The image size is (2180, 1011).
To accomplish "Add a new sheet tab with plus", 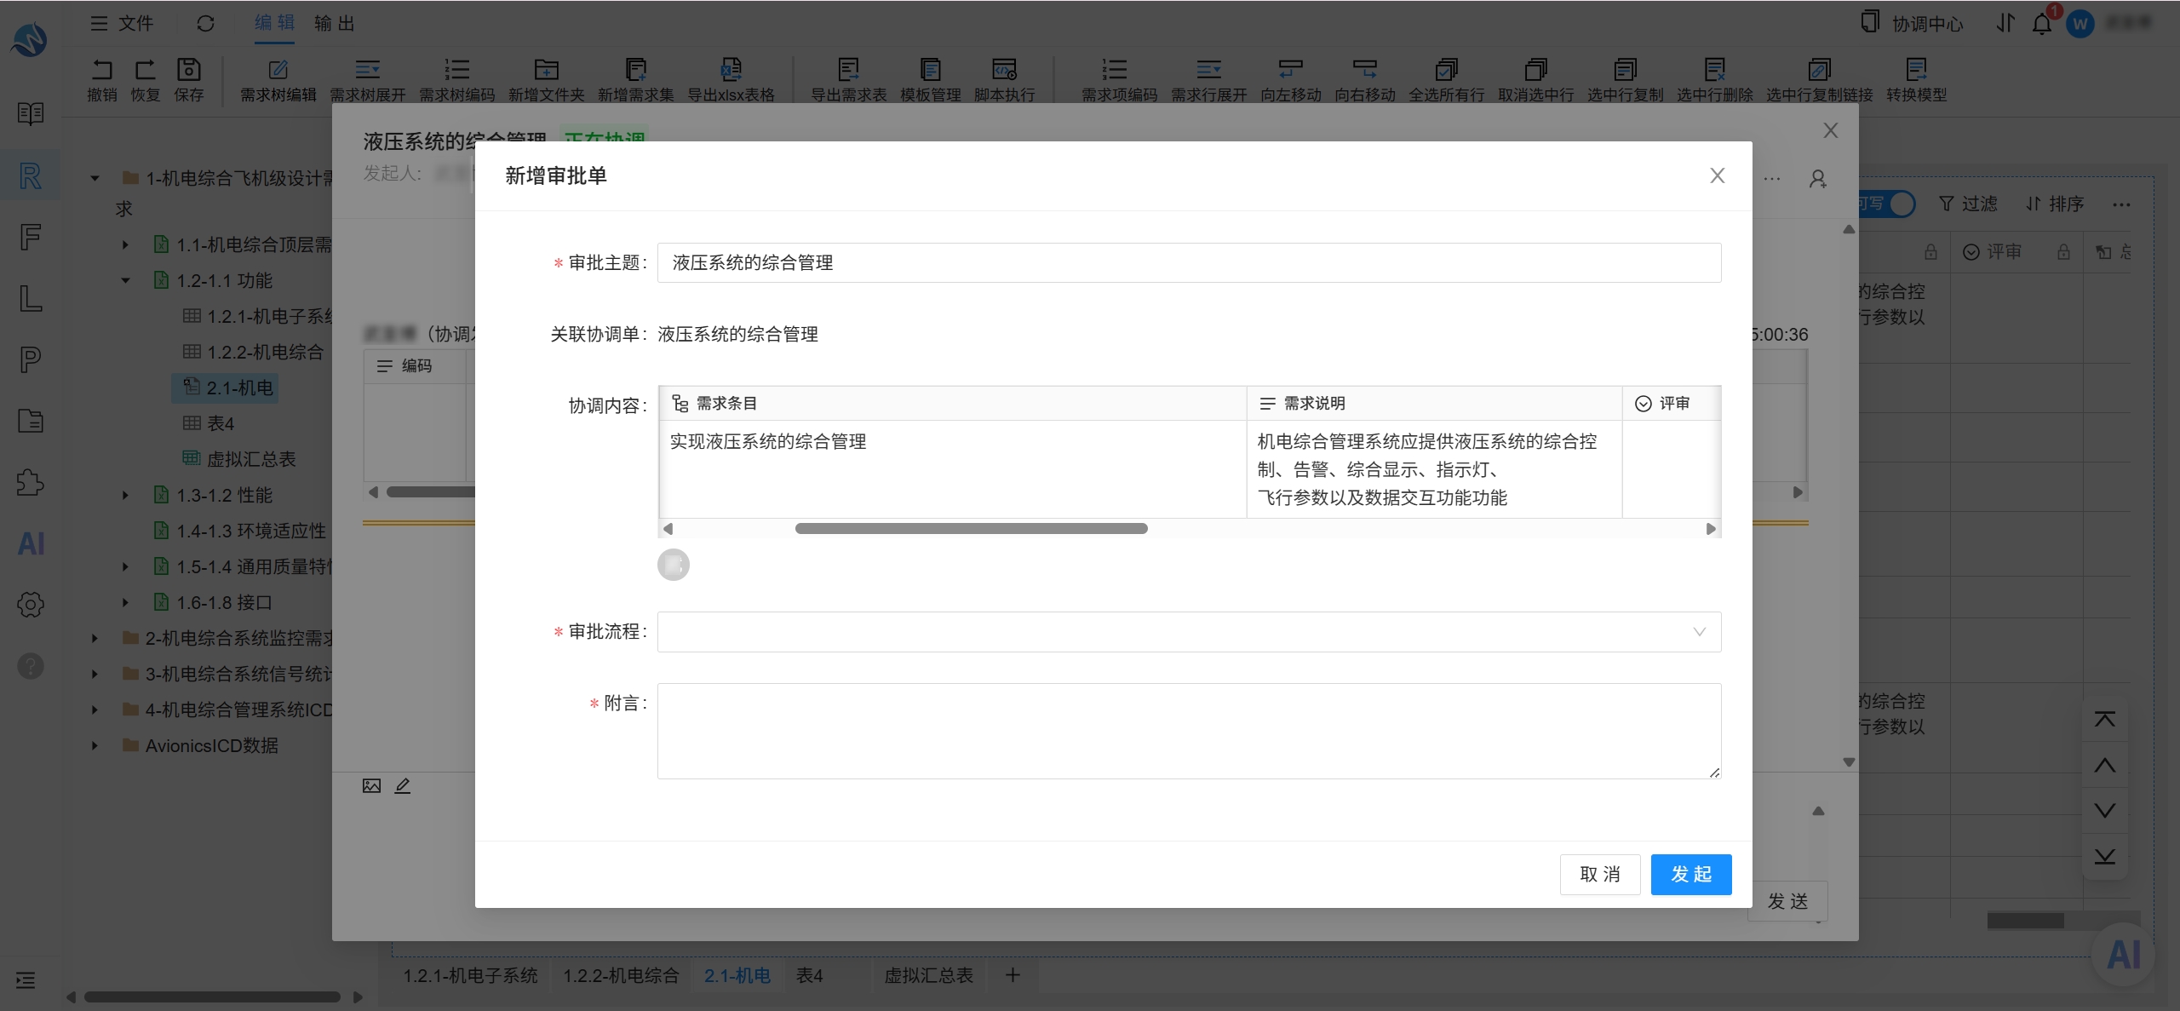I will click(1013, 975).
